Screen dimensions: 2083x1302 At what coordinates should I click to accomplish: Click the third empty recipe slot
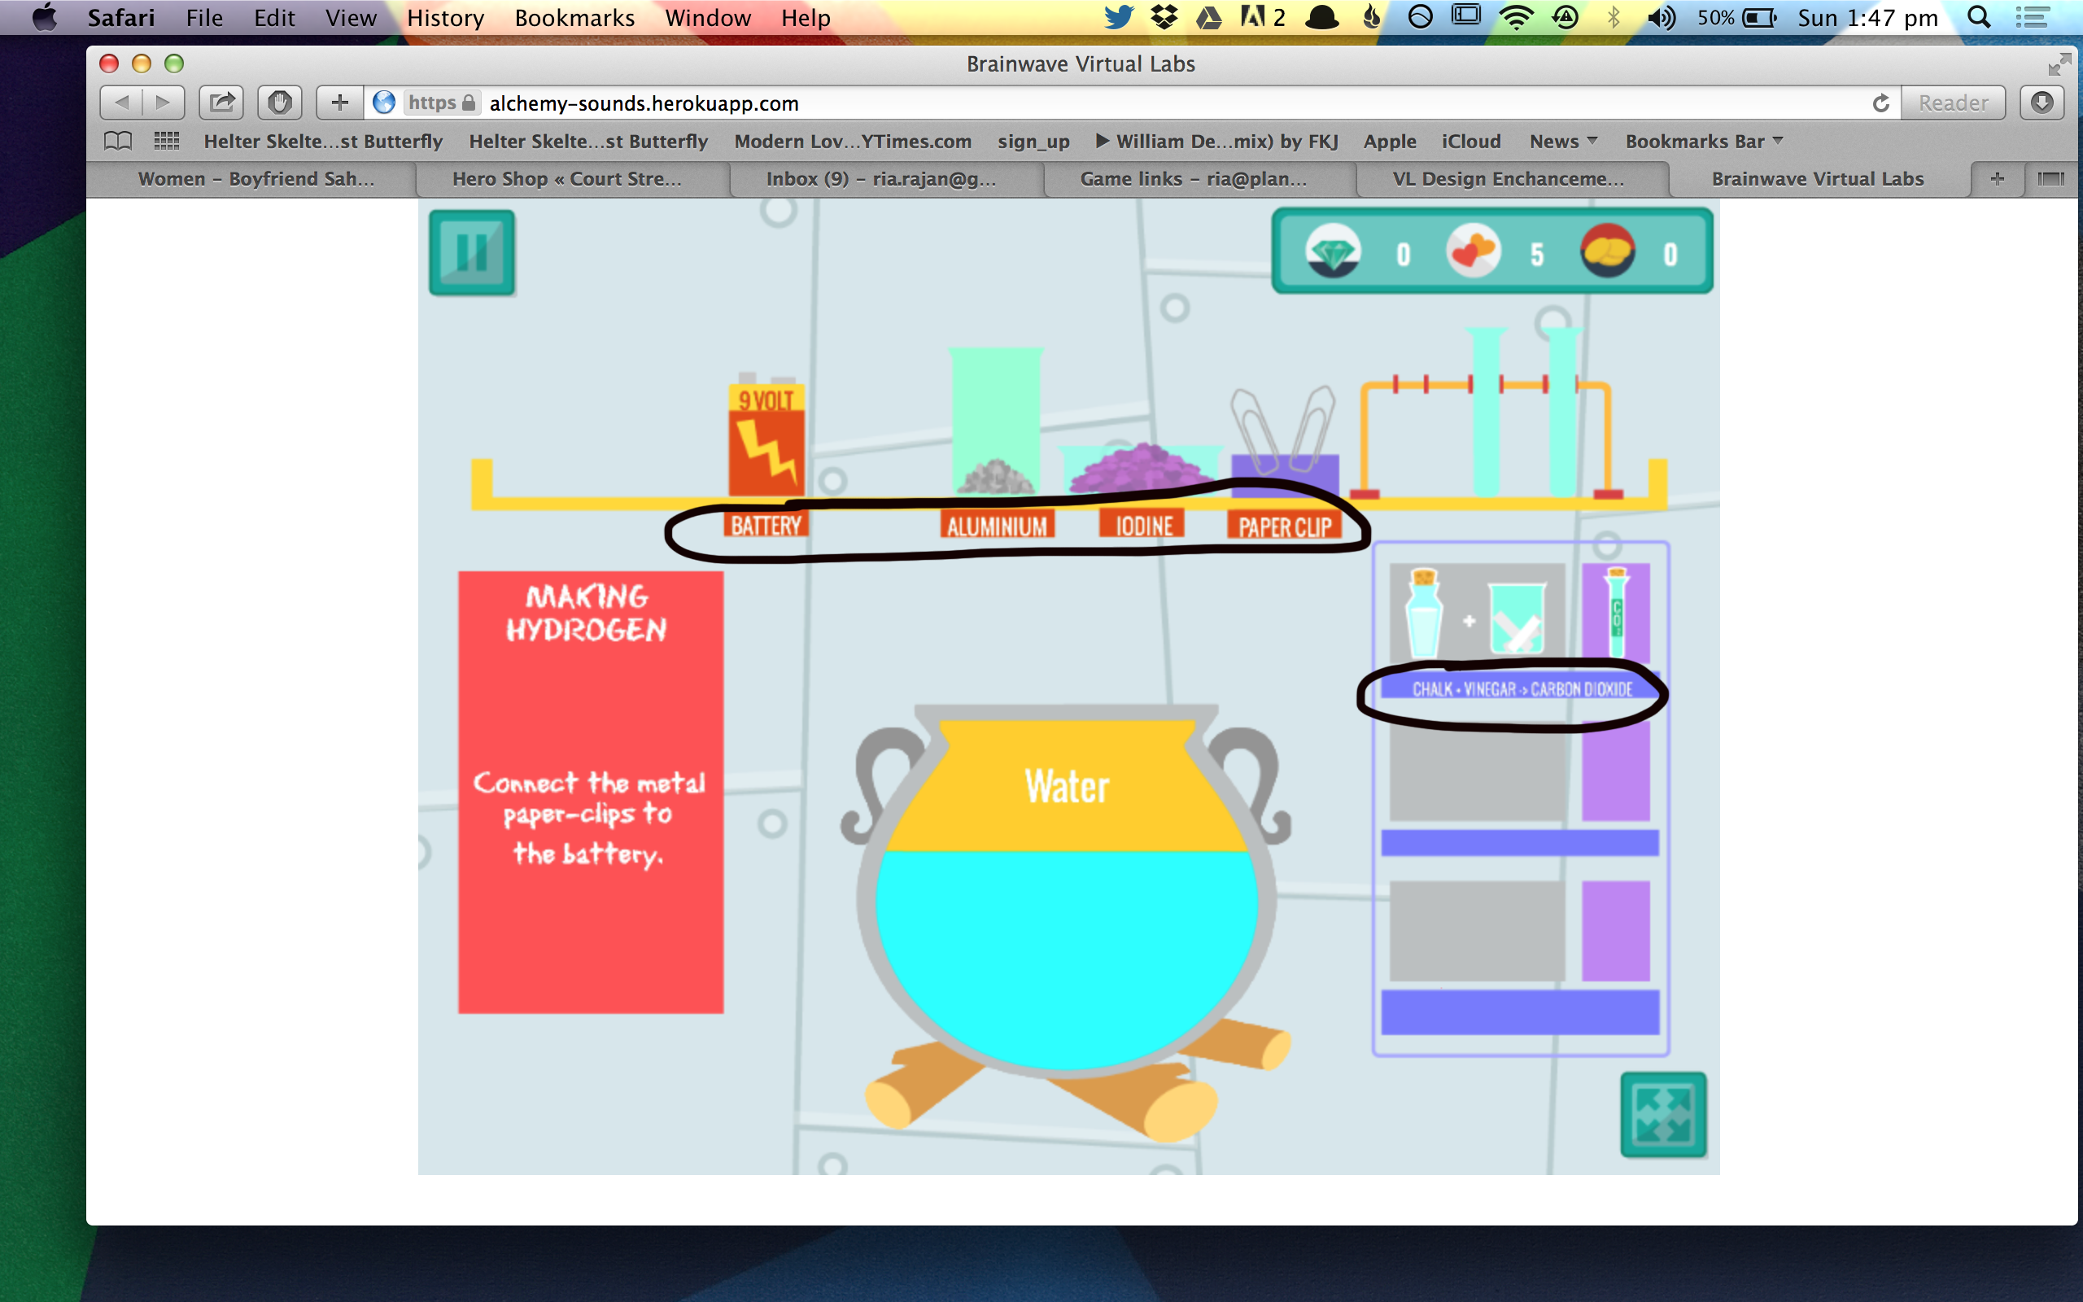point(1477,930)
